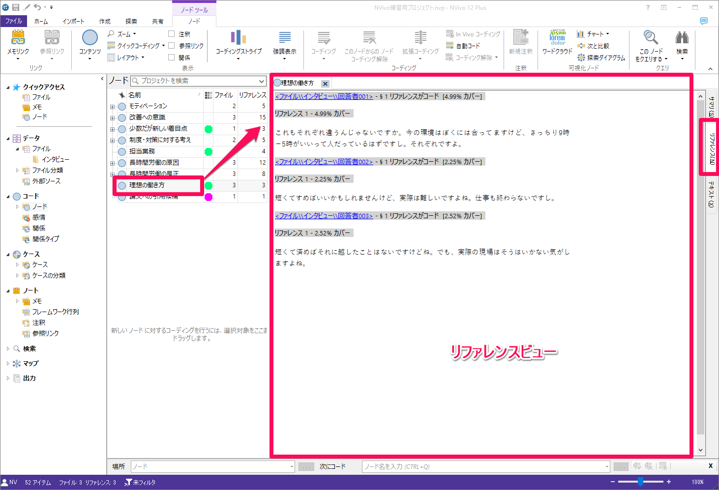This screenshot has height=490, width=719.
Task: Open the 回答者001 interview file link
Action: [324, 96]
